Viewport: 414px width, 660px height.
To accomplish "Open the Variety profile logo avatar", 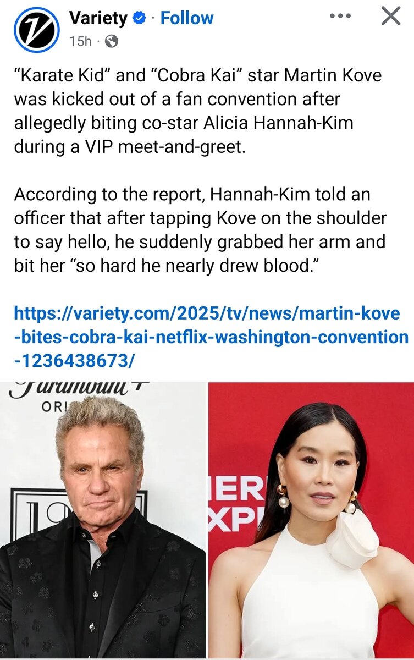I will [x=36, y=30].
